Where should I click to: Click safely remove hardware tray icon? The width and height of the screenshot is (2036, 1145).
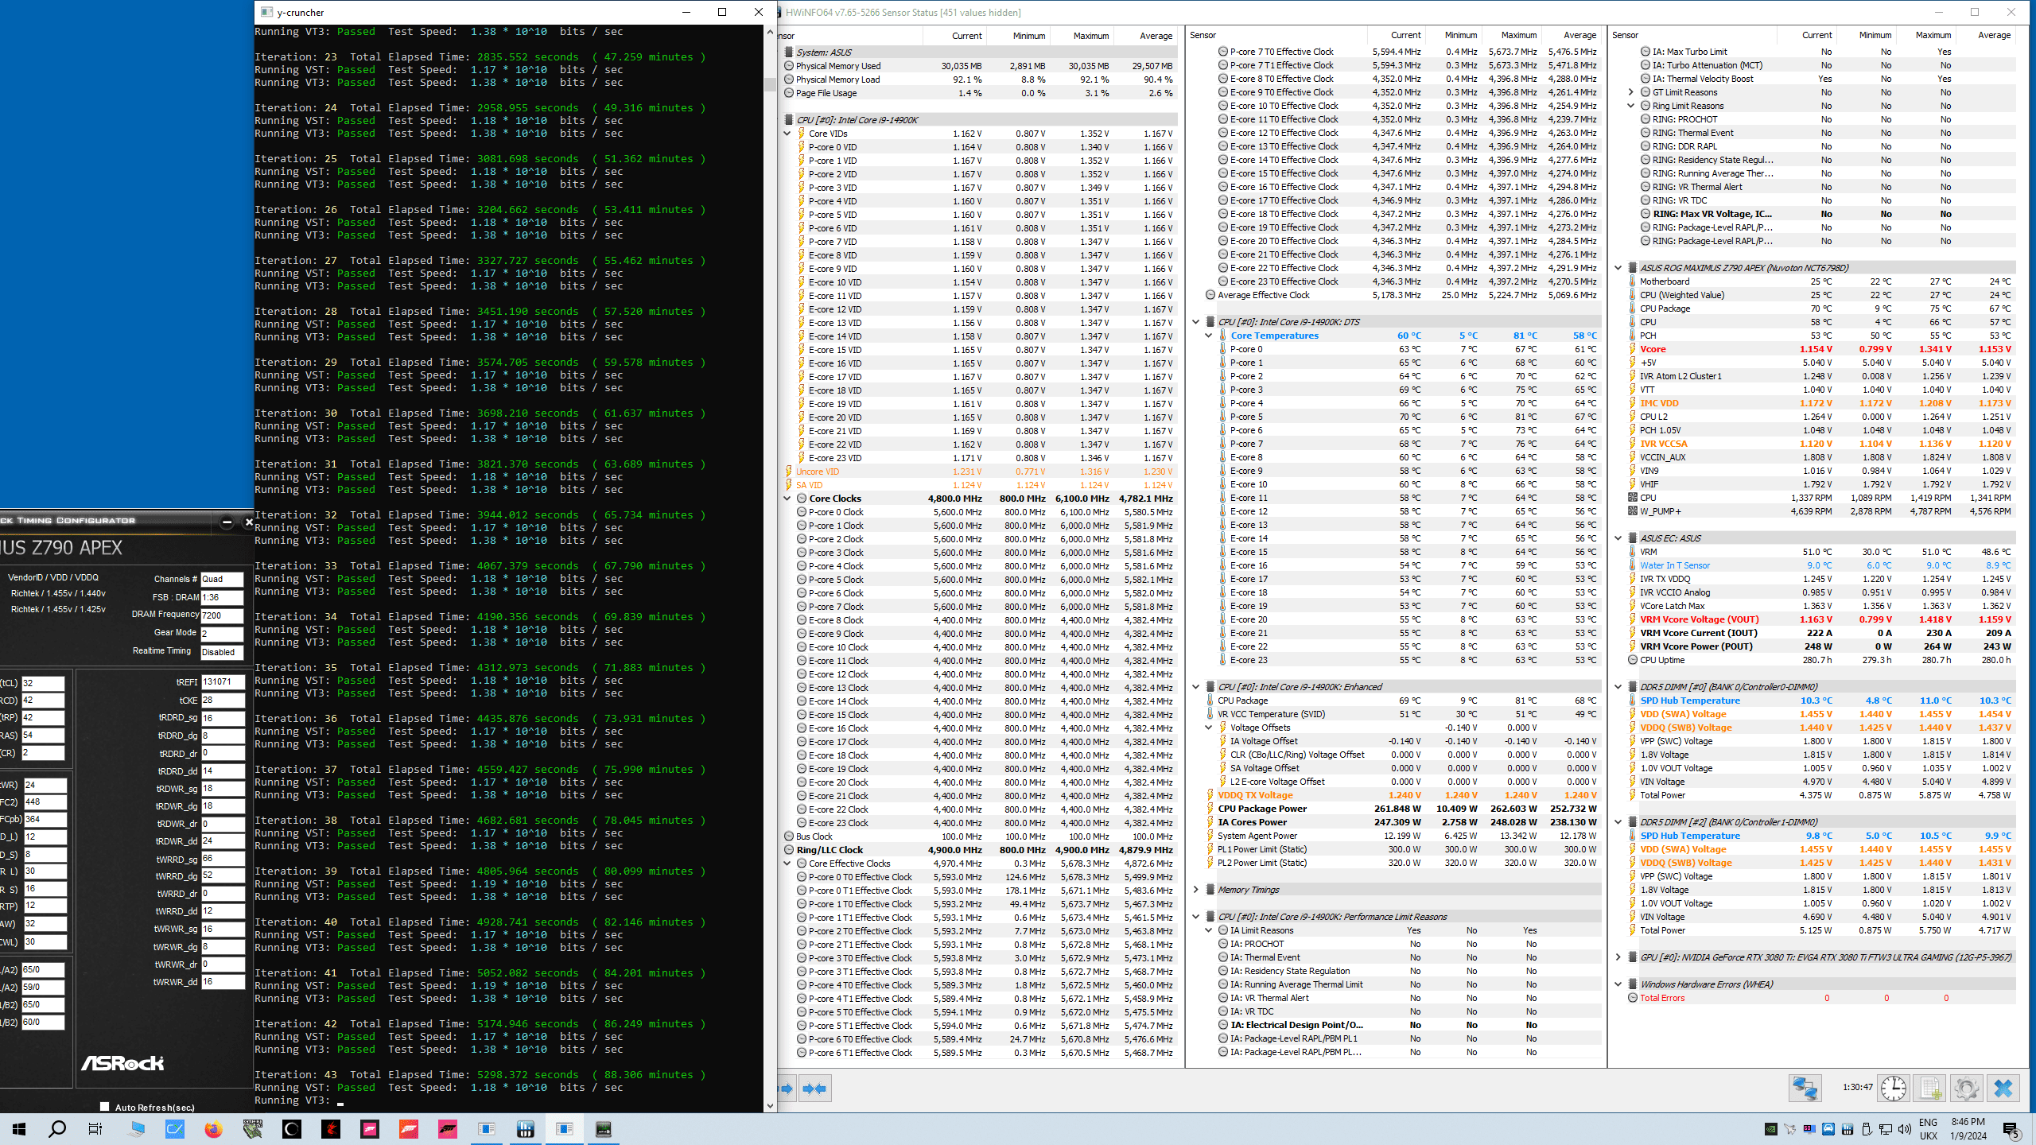(x=1867, y=1129)
